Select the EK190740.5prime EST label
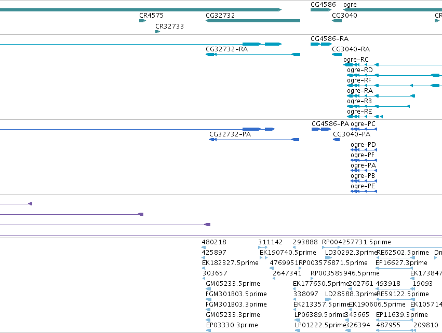 [x=288, y=253]
